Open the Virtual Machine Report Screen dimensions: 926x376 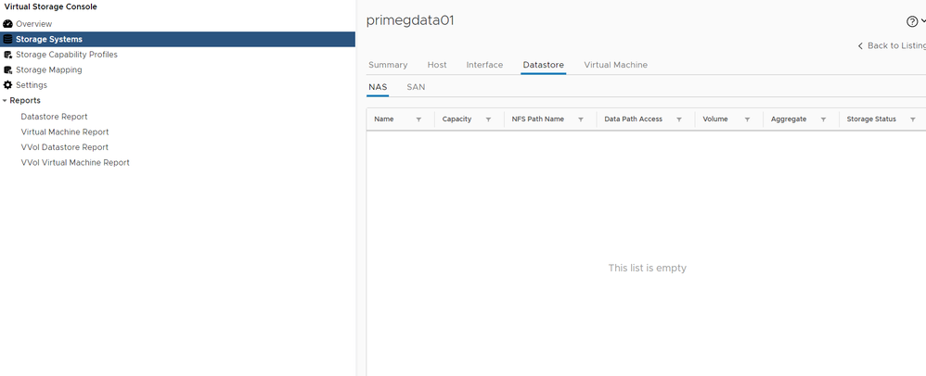pyautogui.click(x=65, y=132)
